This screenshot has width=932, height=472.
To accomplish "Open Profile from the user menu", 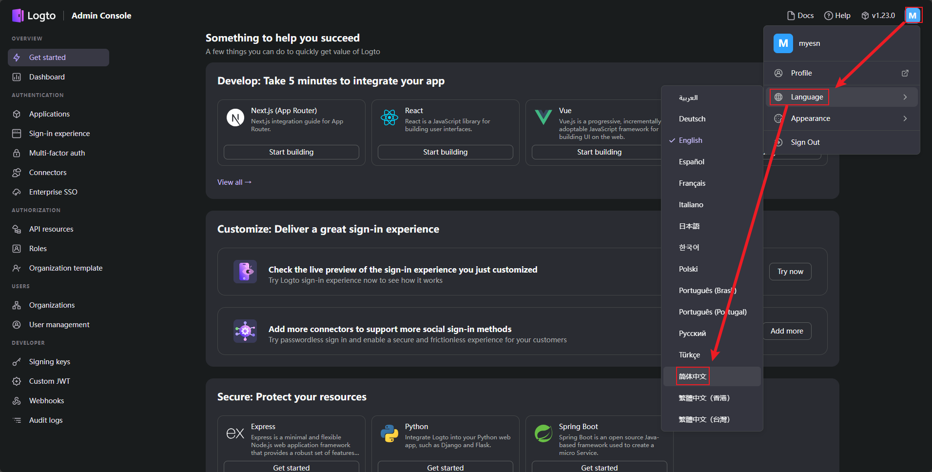I will (841, 73).
